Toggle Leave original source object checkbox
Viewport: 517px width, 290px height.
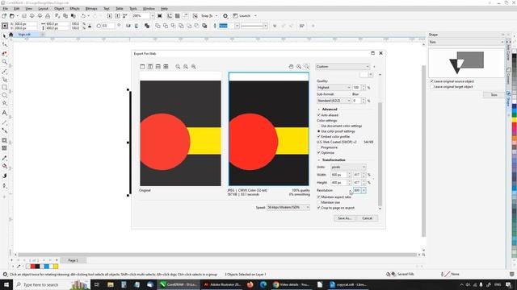431,81
